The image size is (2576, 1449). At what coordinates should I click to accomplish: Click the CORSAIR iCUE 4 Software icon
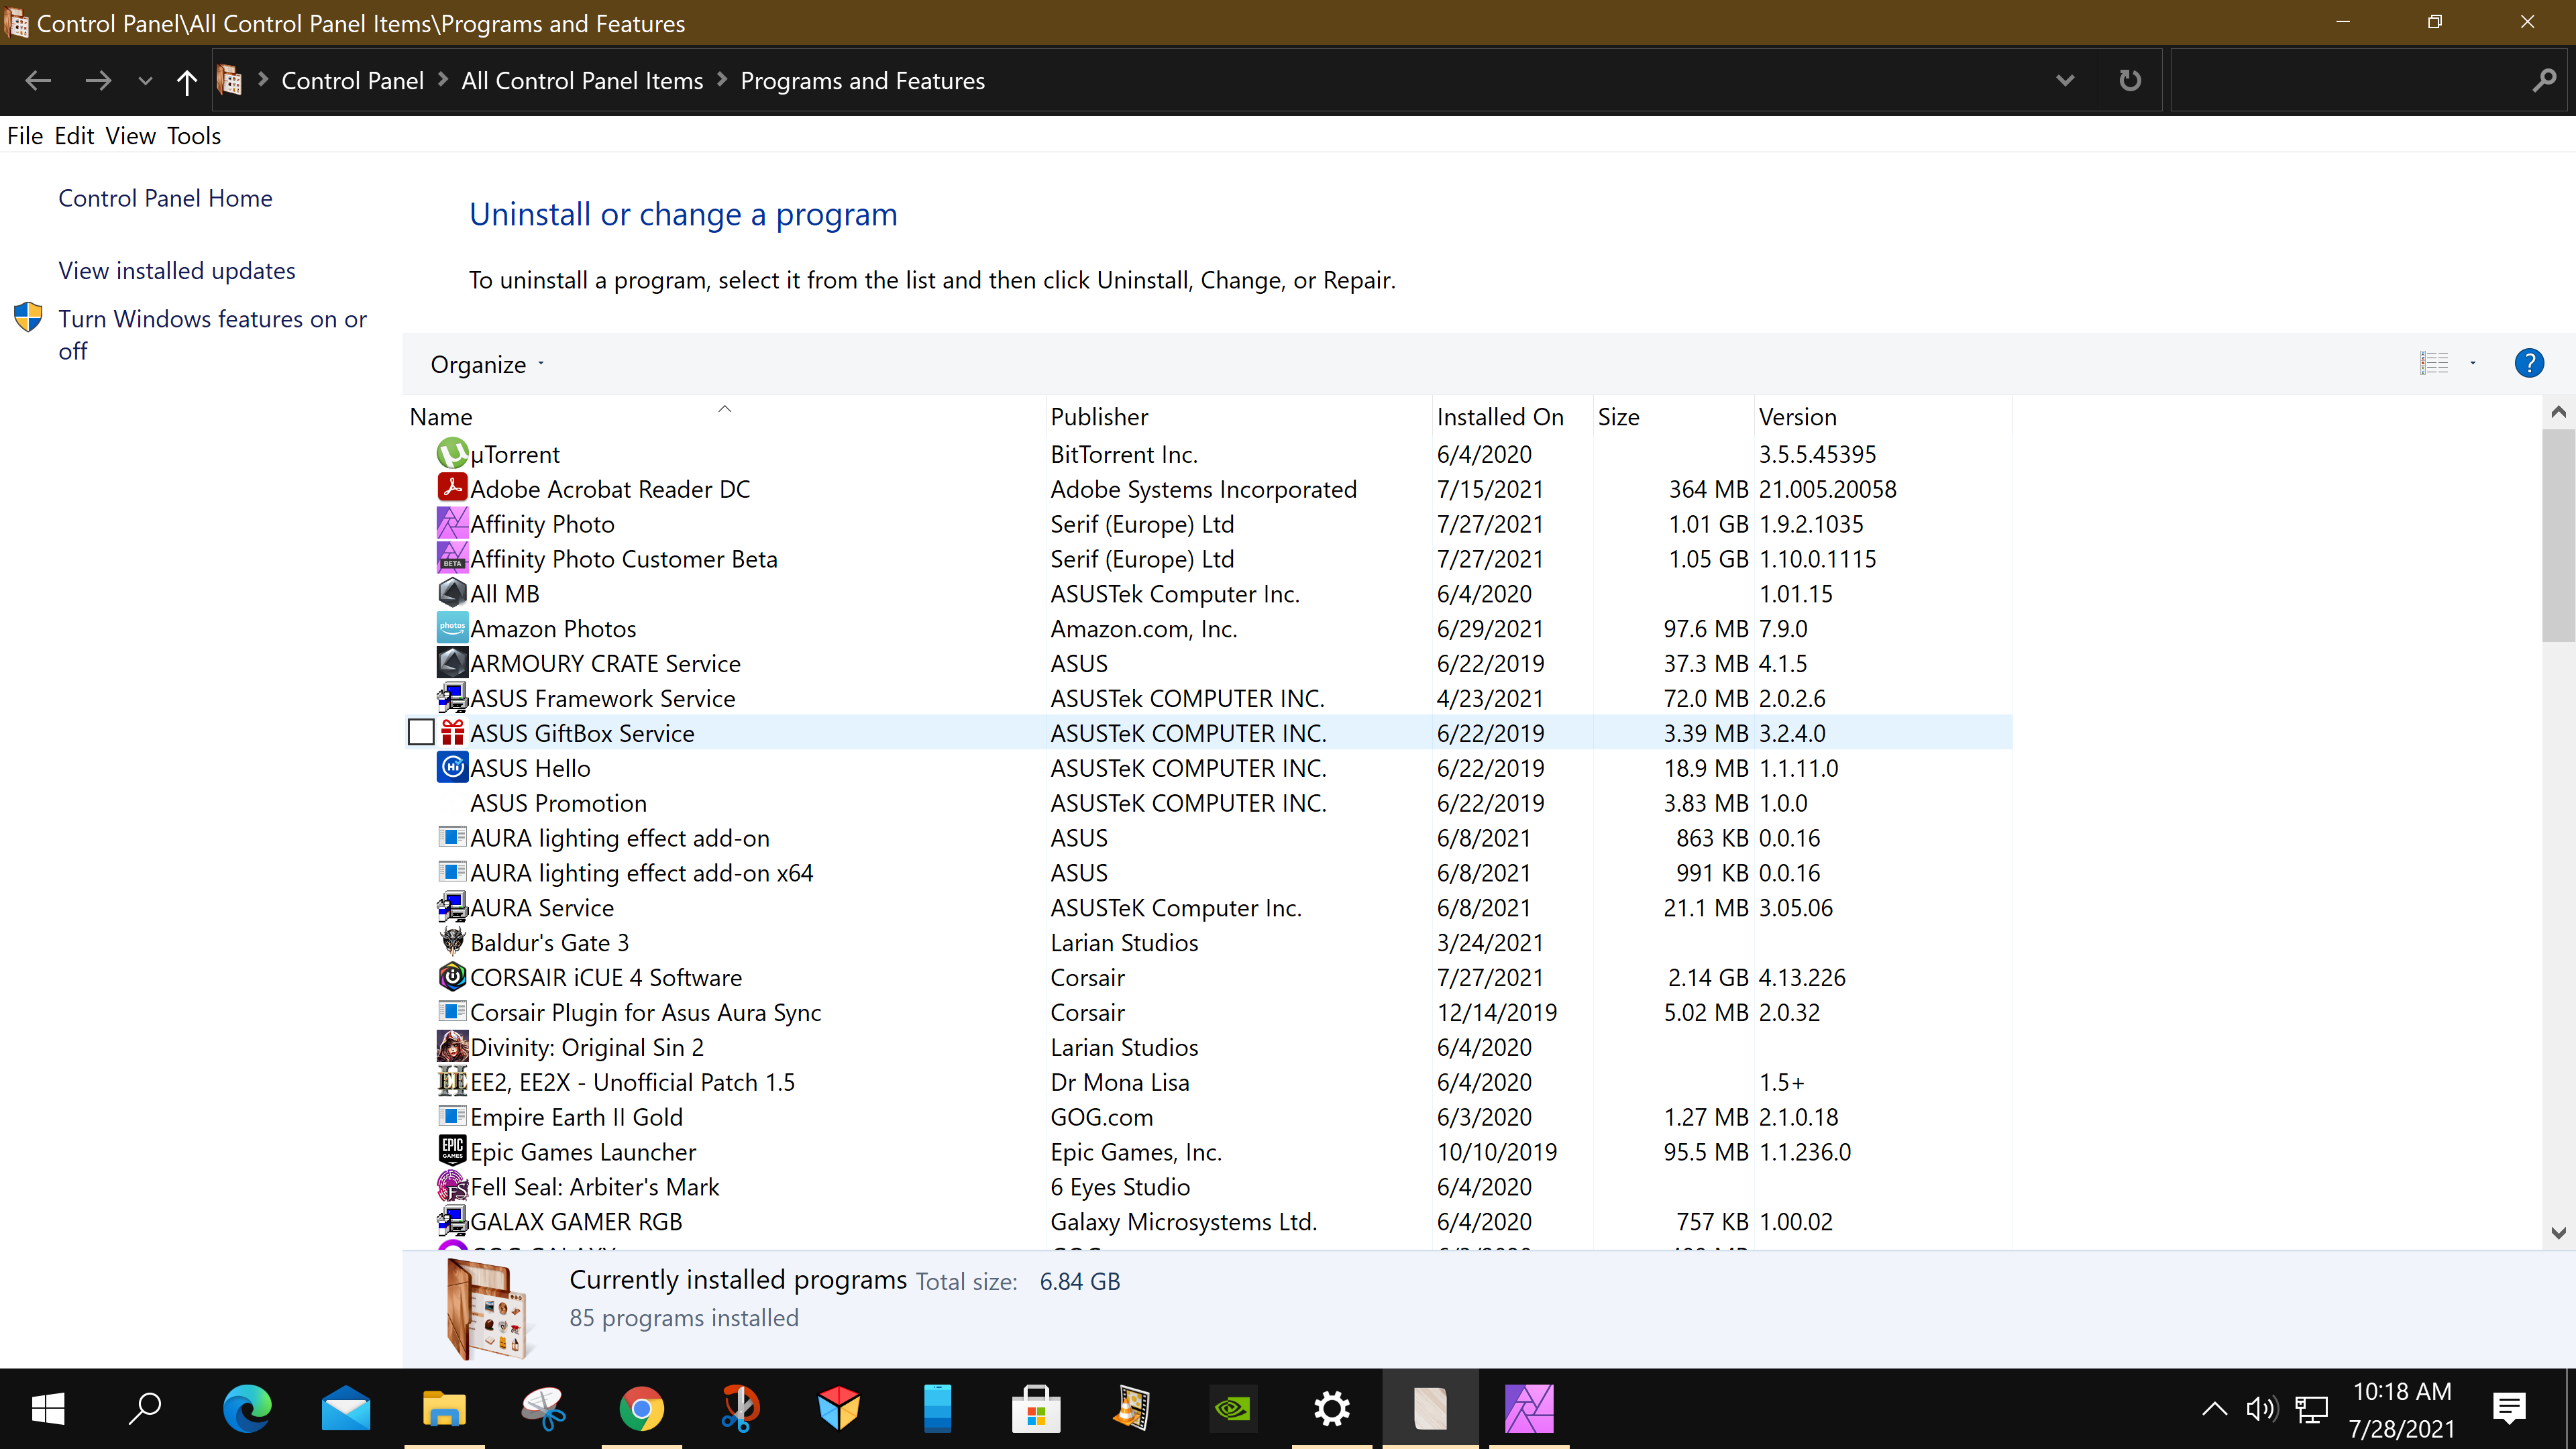tap(452, 977)
